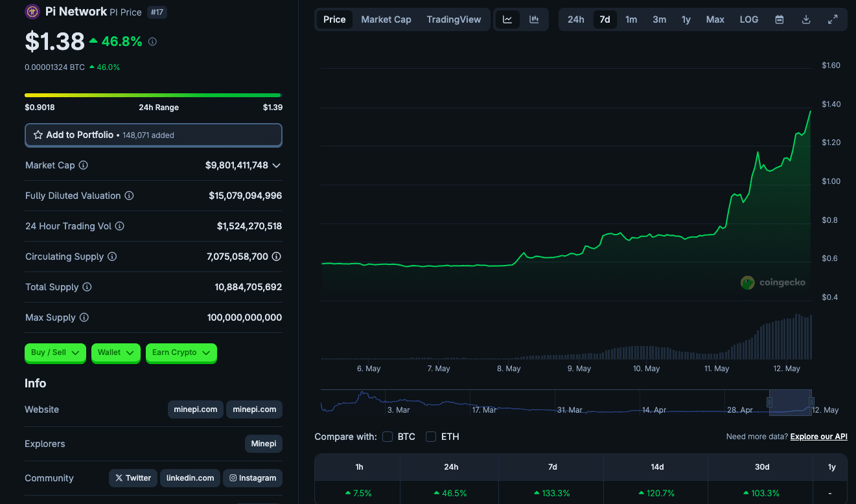856x504 pixels.
Task: Open Fully Diluted Valuation info icon
Action: pos(129,196)
